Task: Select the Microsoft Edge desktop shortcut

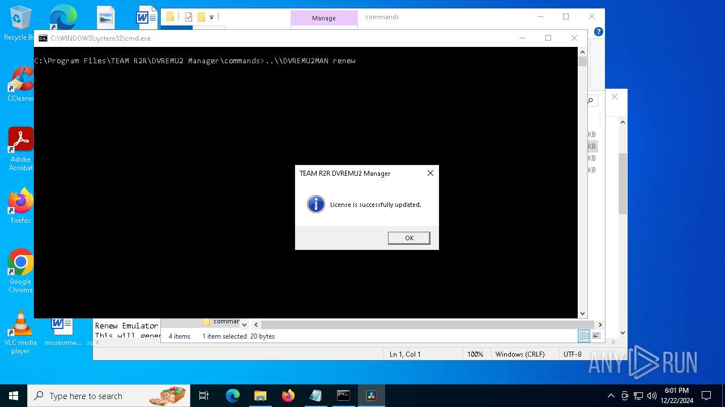Action: point(63,17)
